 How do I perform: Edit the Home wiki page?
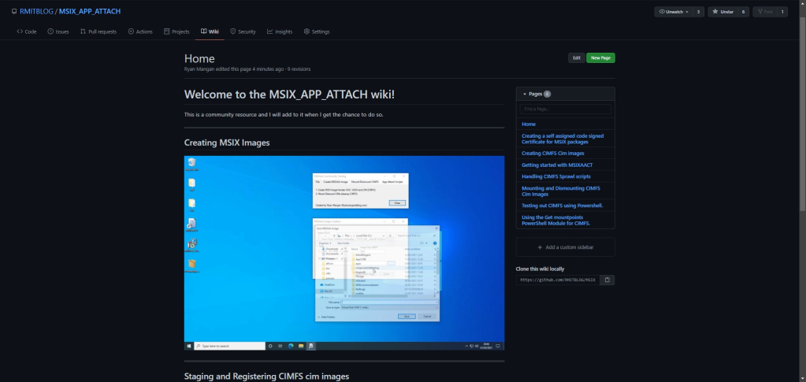[576, 58]
